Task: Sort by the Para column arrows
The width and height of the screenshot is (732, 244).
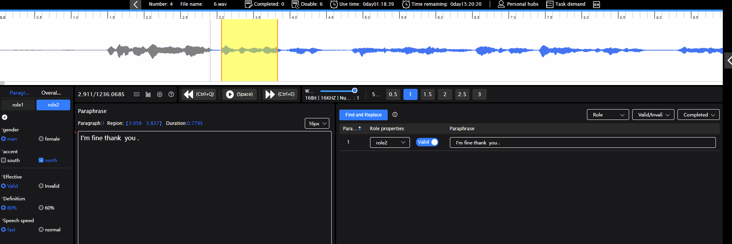Action: click(360, 128)
